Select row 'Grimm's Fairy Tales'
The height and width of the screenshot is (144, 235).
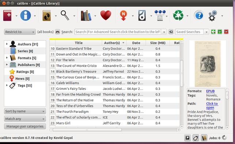115,89
